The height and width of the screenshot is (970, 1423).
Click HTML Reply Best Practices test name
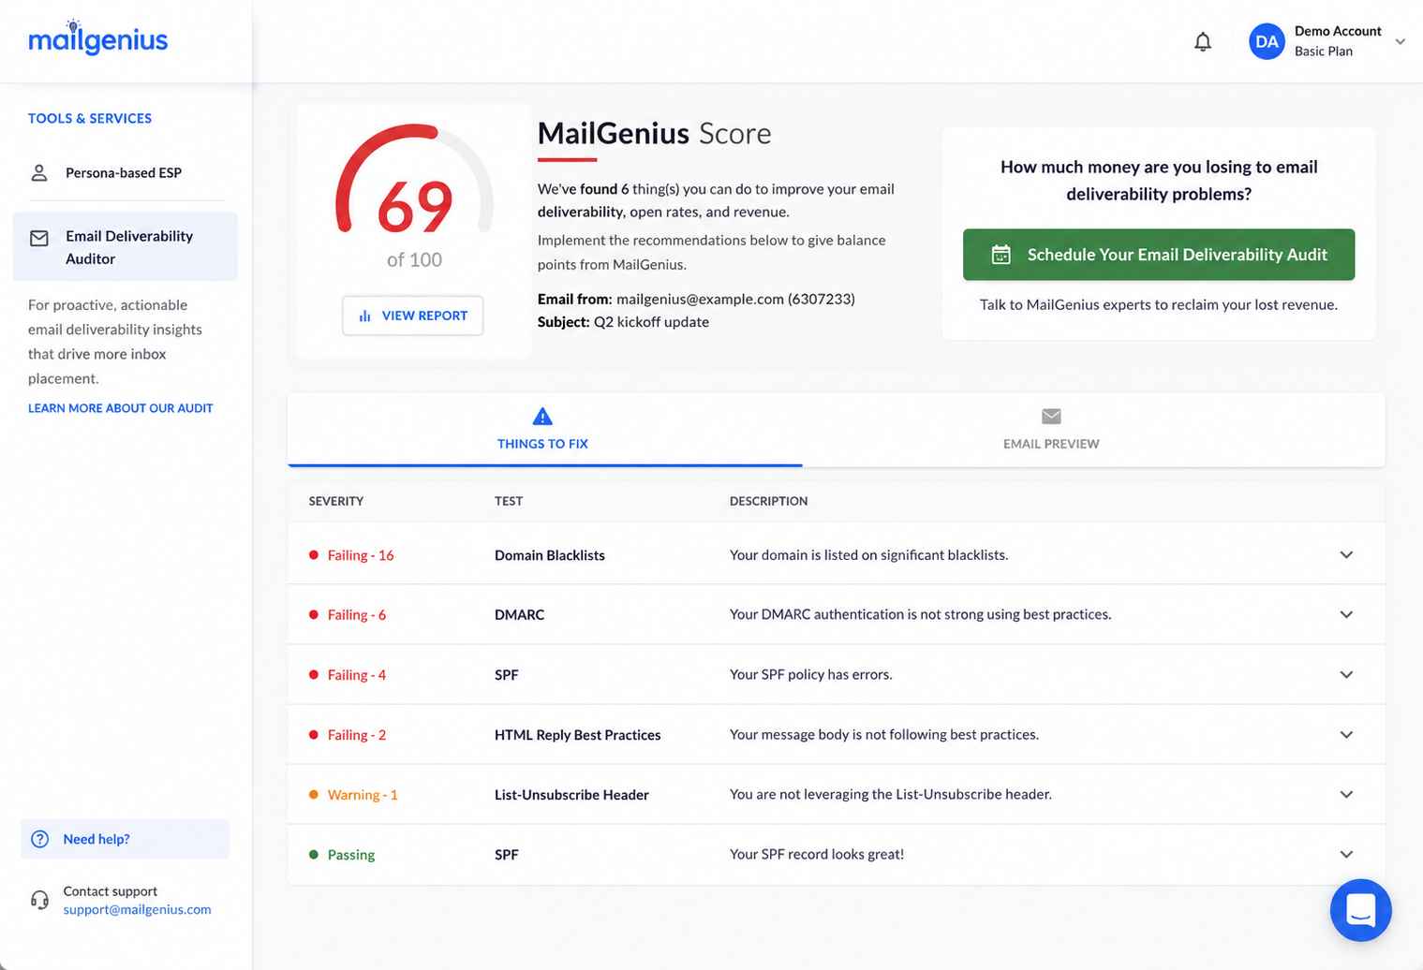point(578,735)
